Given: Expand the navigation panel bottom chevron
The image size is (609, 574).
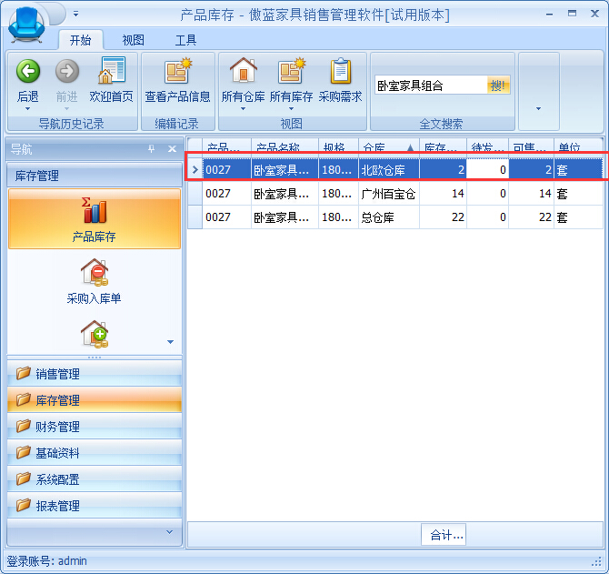Looking at the screenshot, I should (168, 530).
